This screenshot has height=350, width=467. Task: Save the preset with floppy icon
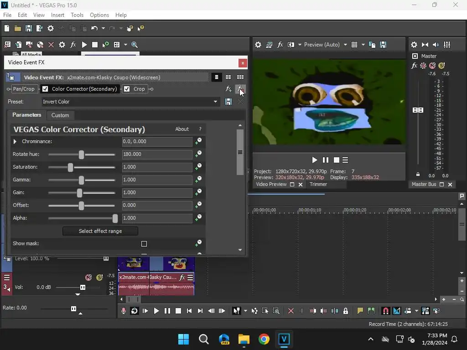[x=228, y=102]
